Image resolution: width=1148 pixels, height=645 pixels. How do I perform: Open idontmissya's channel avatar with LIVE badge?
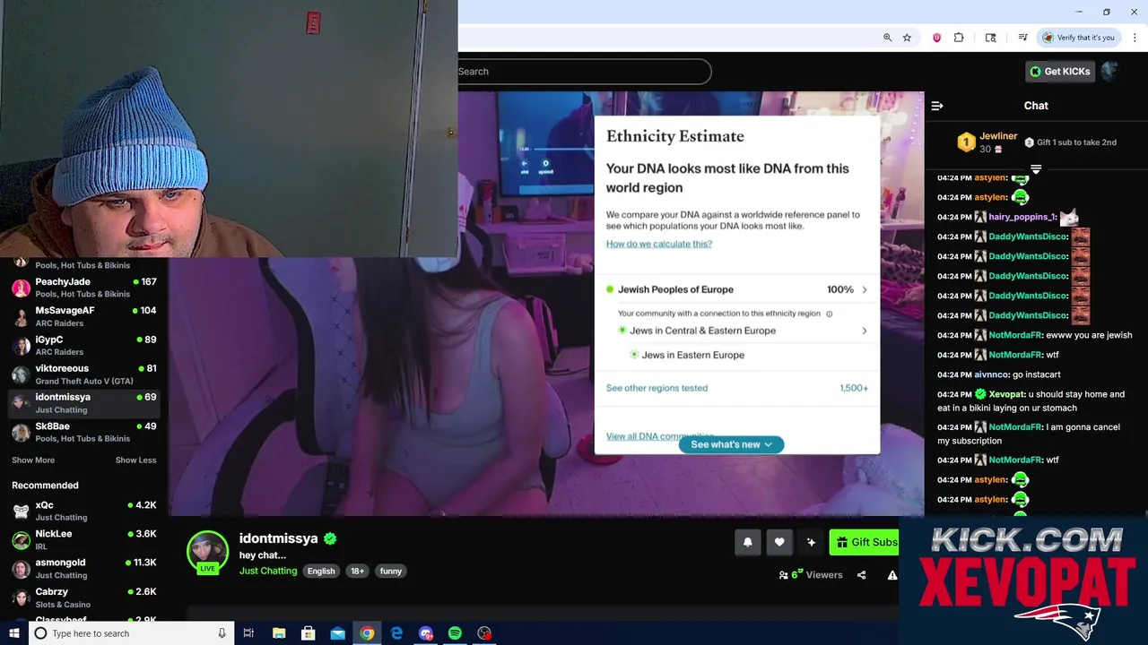tap(207, 553)
